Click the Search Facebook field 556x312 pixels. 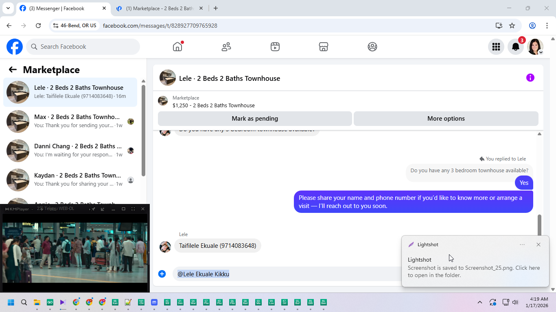click(83, 47)
